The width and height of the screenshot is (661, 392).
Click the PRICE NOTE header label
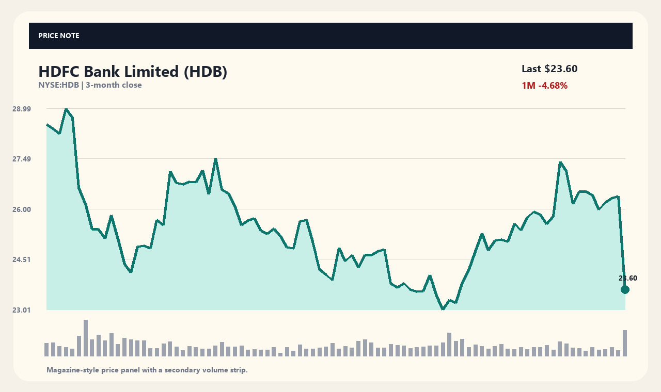point(59,36)
